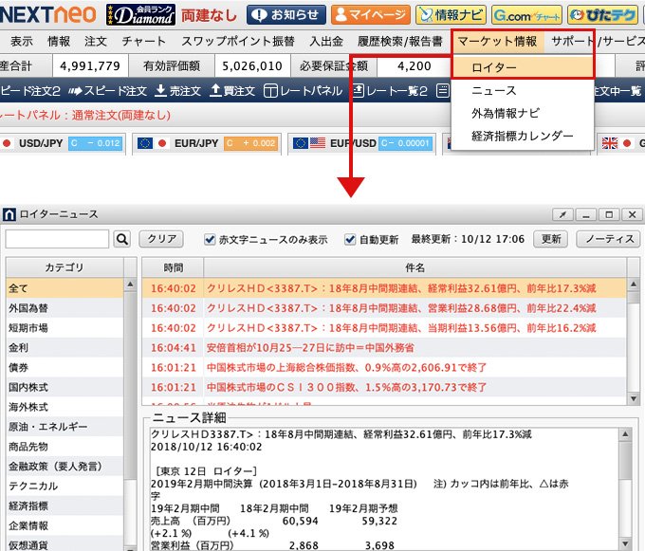645x551 pixels.
Task: Click the pin icon in Reuters news window
Action: pos(562,214)
